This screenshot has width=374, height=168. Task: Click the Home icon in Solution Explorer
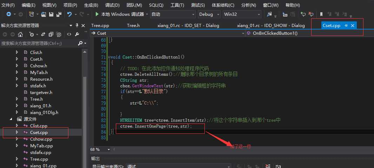[x=20, y=34]
